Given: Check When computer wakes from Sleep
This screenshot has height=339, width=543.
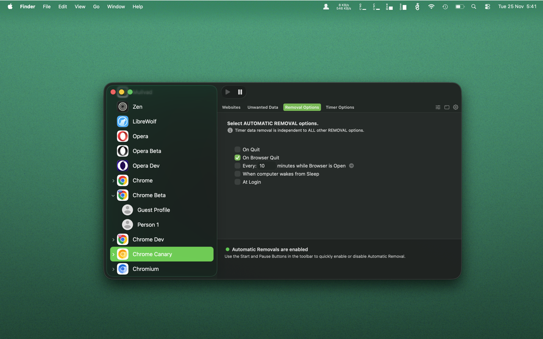Looking at the screenshot, I should click(238, 174).
